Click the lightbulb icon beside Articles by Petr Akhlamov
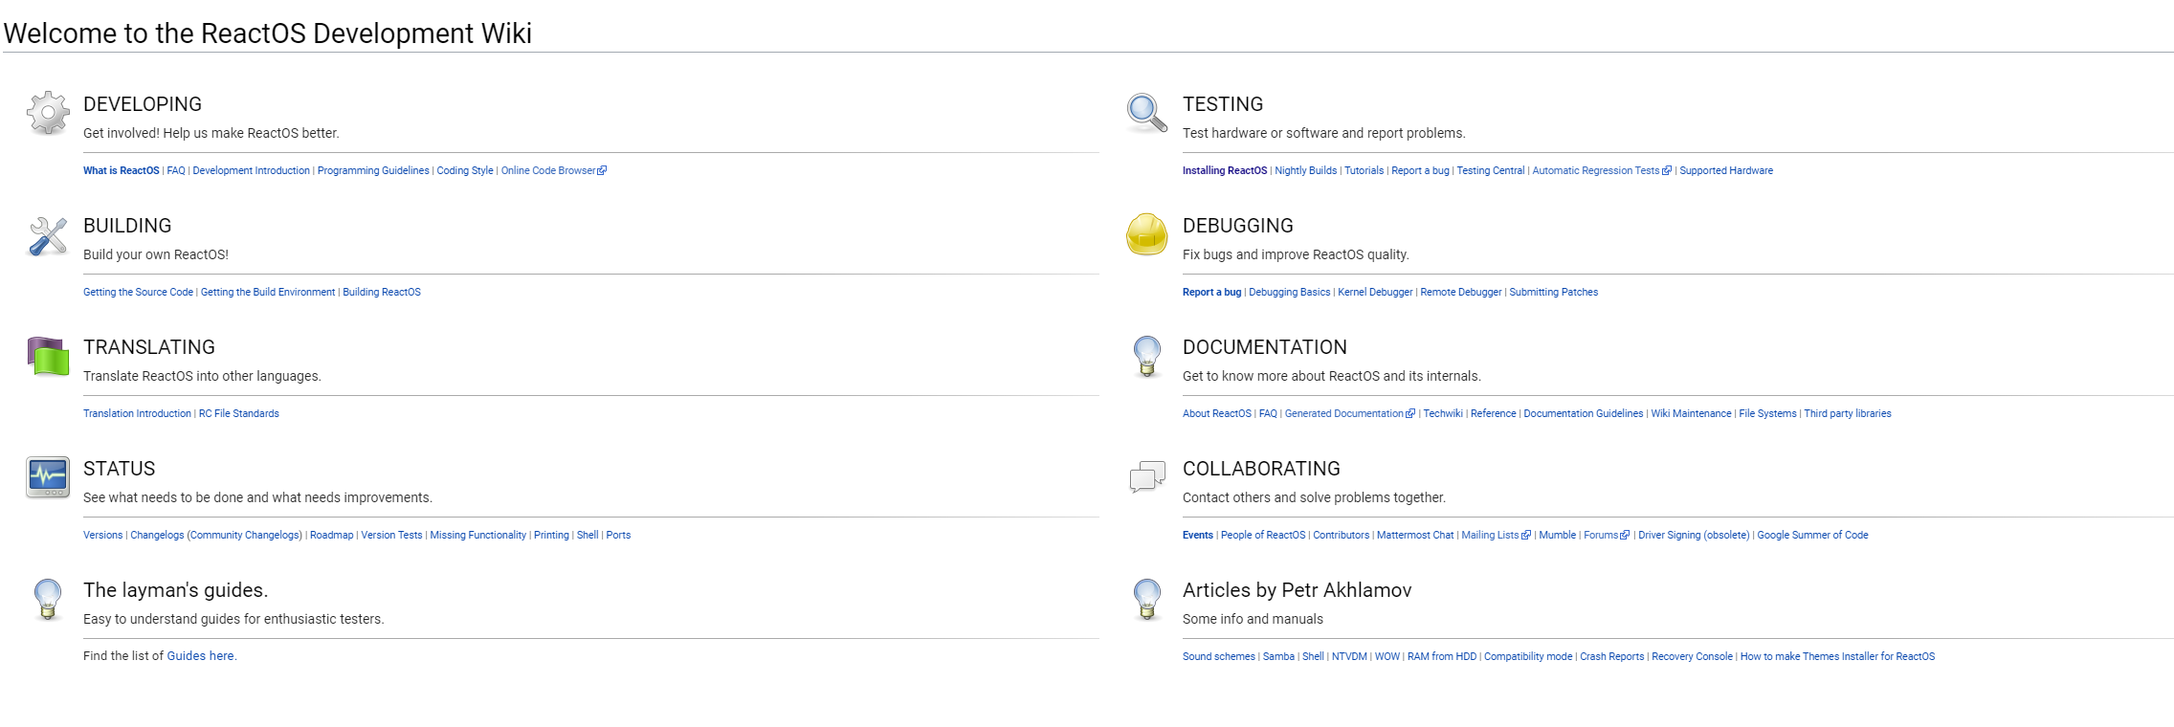 pyautogui.click(x=1146, y=599)
